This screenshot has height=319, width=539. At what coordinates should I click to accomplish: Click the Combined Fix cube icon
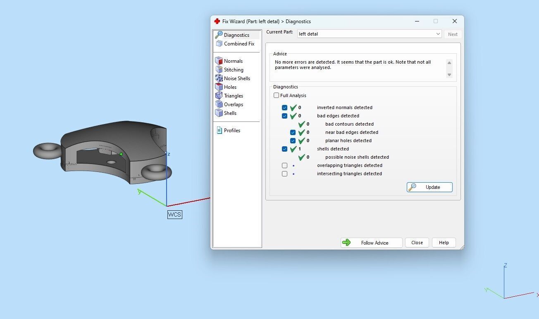tap(219, 43)
